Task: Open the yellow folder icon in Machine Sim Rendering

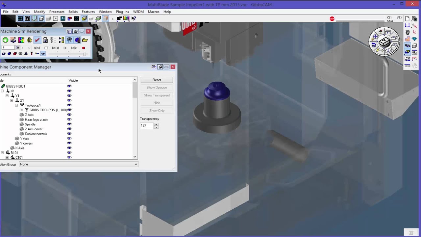Action: (x=85, y=40)
